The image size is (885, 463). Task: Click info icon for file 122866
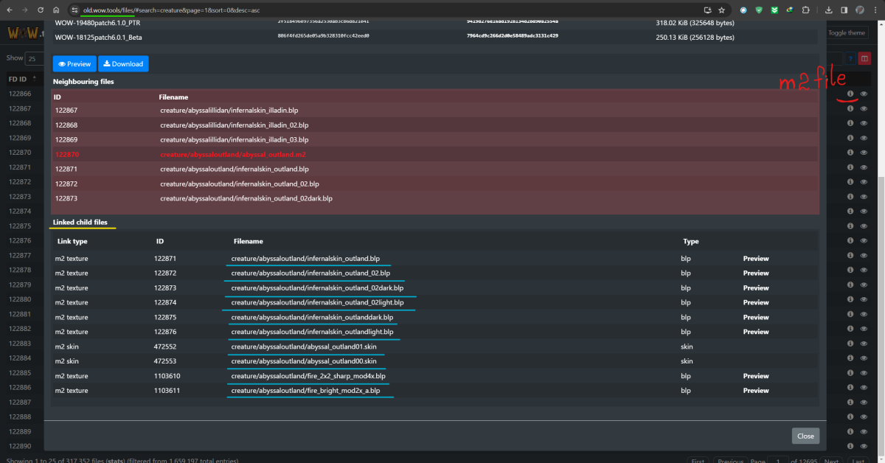850,94
